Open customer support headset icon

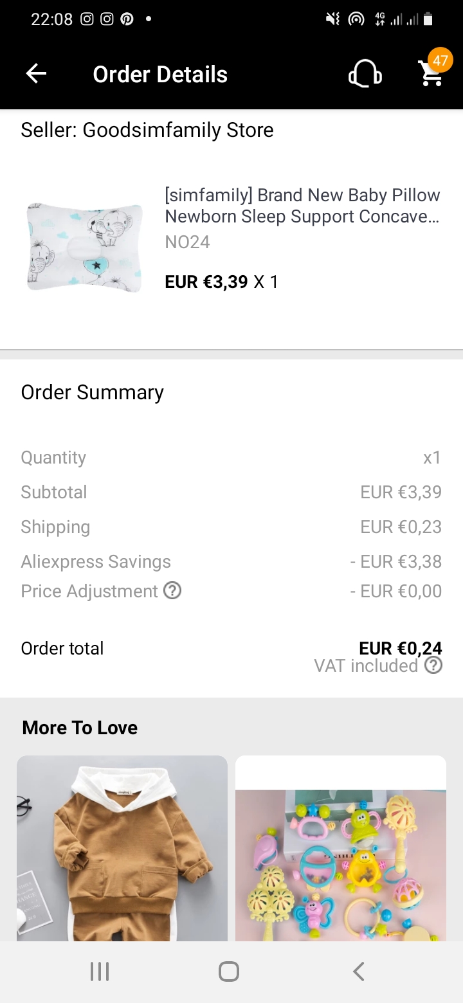click(x=365, y=75)
